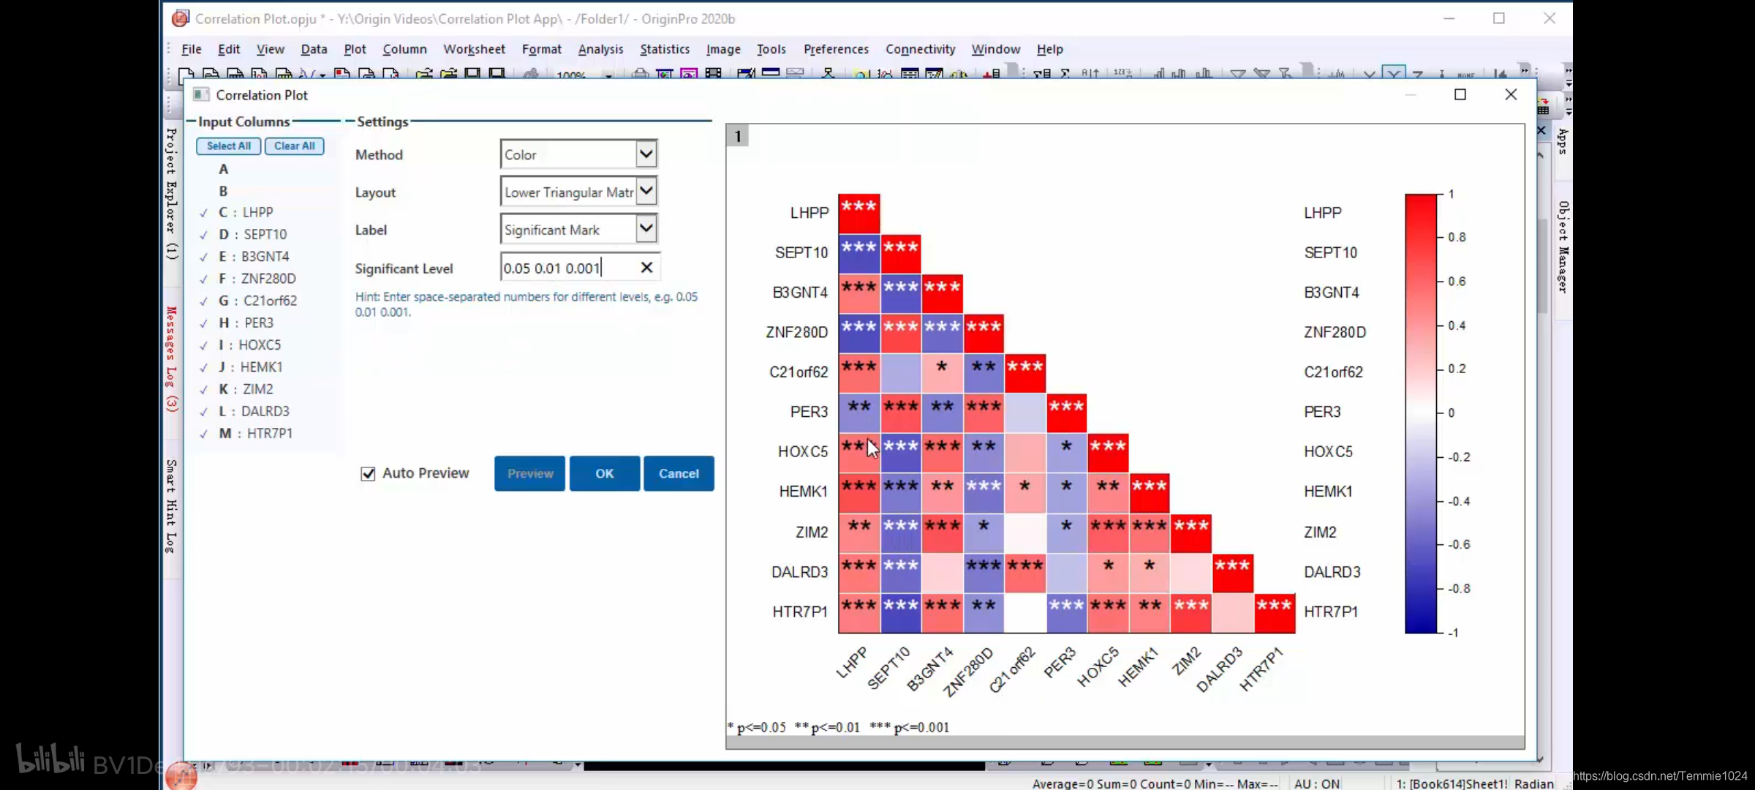This screenshot has height=790, width=1755.
Task: Click the Save Project disk icon
Action: point(473,74)
